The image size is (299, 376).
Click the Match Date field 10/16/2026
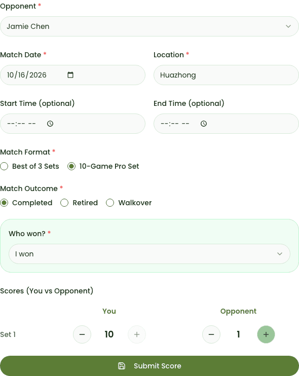tap(72, 75)
